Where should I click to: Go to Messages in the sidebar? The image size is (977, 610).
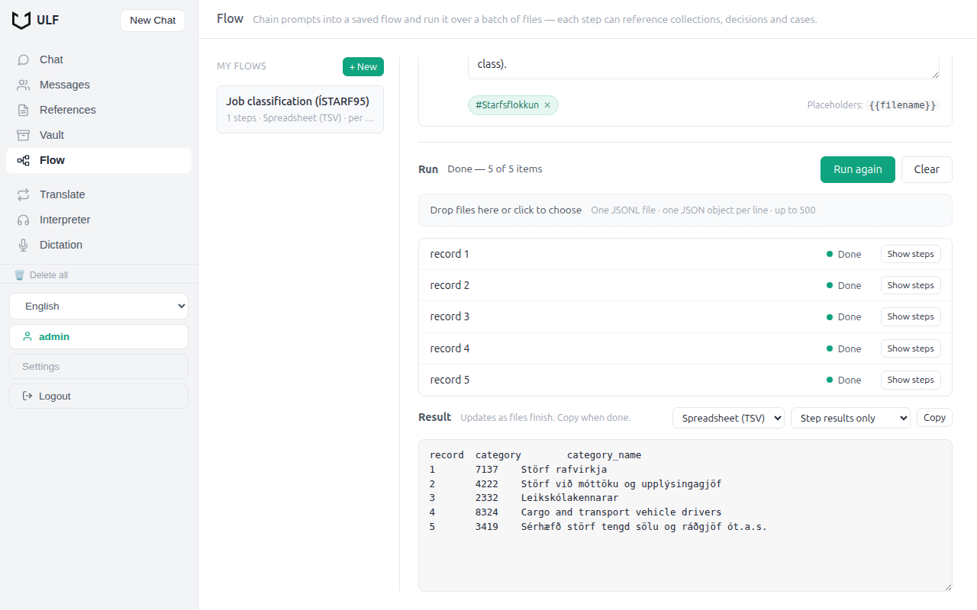click(98, 85)
